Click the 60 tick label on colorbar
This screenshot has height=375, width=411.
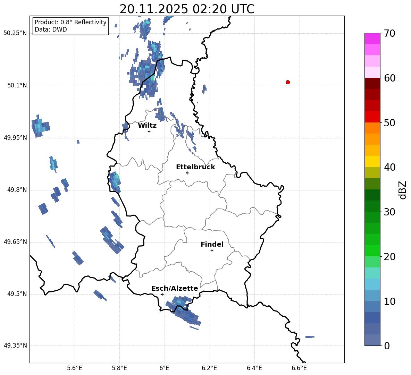click(389, 78)
